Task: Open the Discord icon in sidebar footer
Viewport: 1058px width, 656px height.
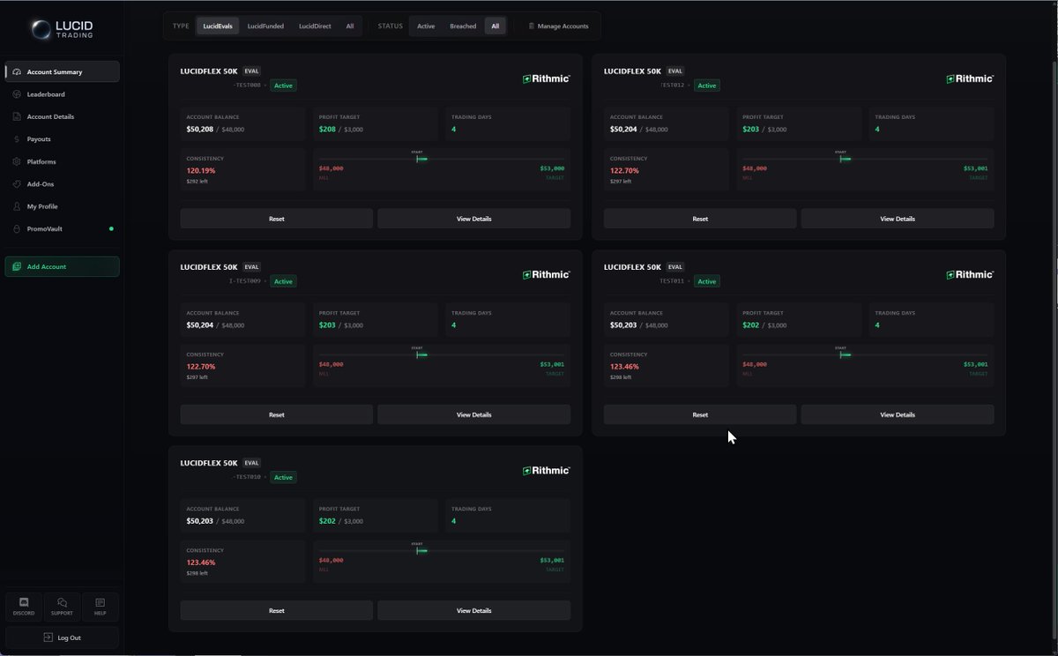Action: coord(24,603)
